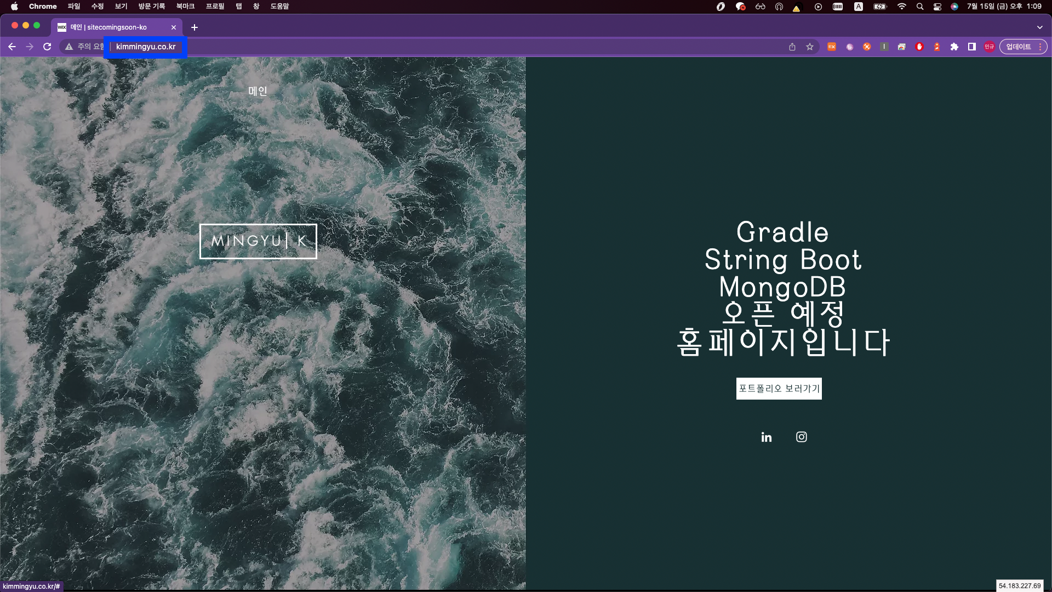Image resolution: width=1052 pixels, height=592 pixels.
Task: Open the Extensions puzzle piece menu
Action: [954, 47]
